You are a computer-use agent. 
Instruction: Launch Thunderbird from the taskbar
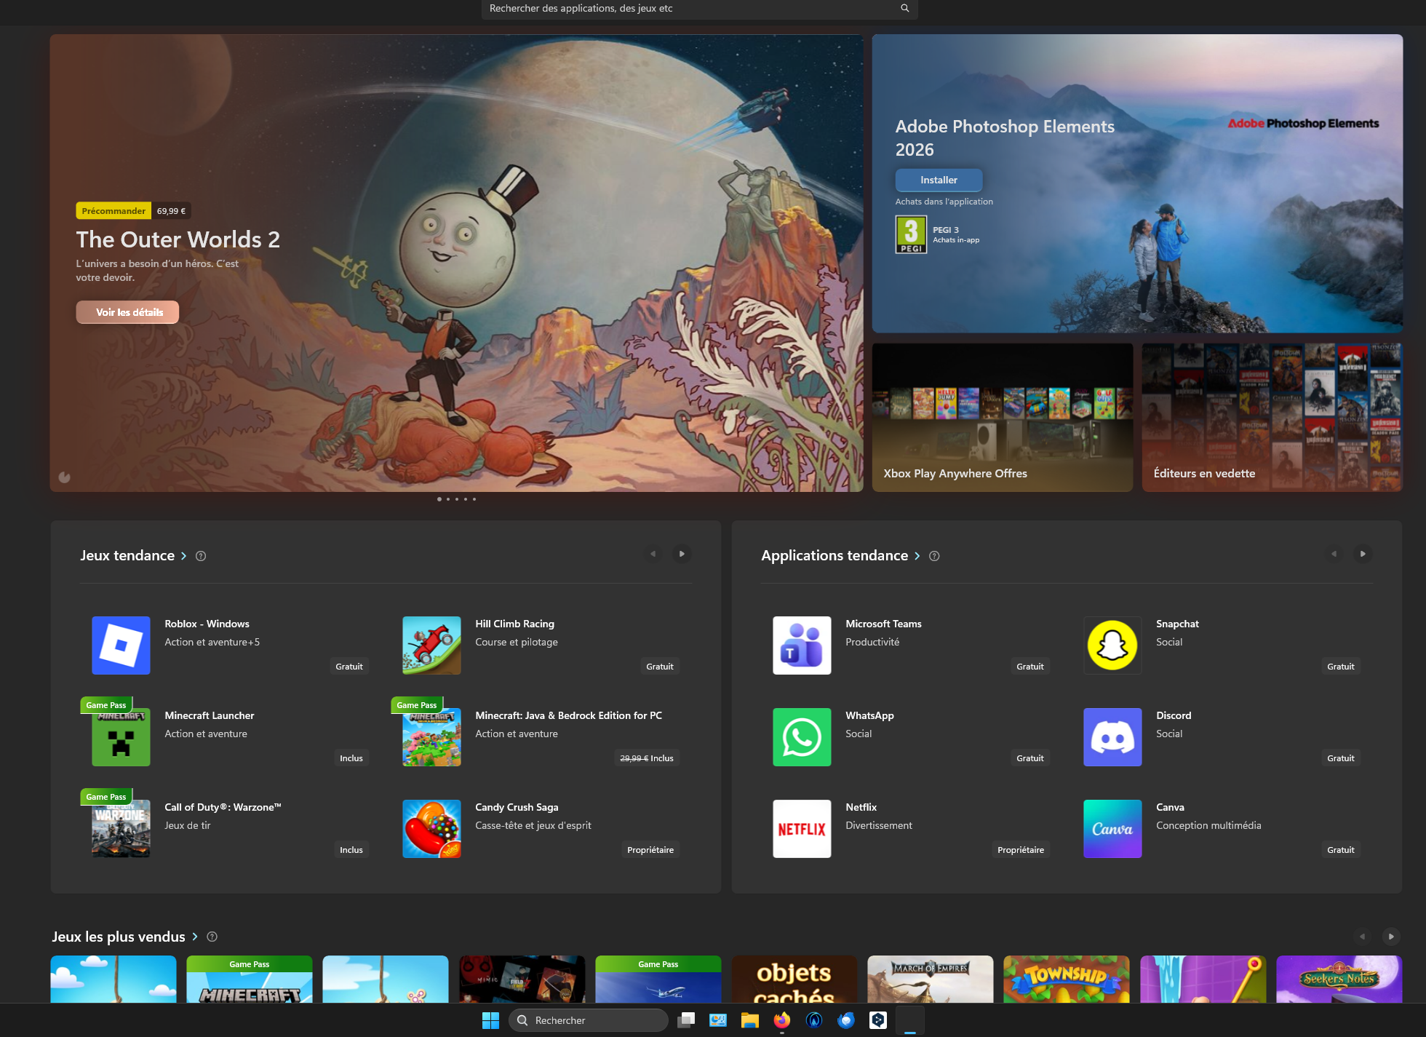click(846, 1020)
